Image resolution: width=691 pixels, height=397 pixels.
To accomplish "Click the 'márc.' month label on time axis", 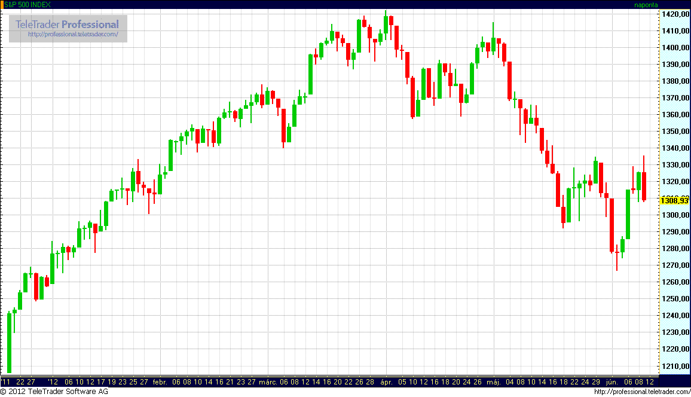I will 268,382.
